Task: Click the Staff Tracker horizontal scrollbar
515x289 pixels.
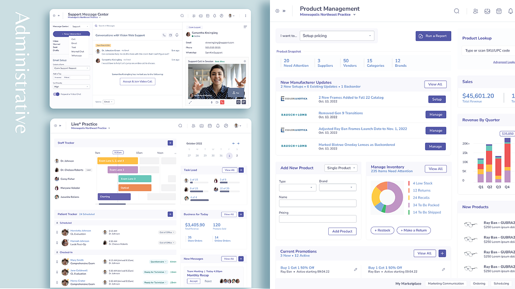Action: tap(112, 204)
